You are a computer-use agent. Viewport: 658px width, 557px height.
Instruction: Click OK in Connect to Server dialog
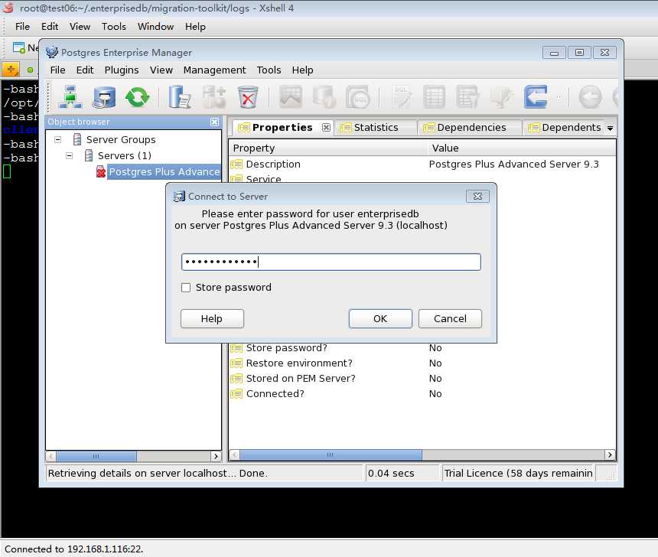pos(380,318)
